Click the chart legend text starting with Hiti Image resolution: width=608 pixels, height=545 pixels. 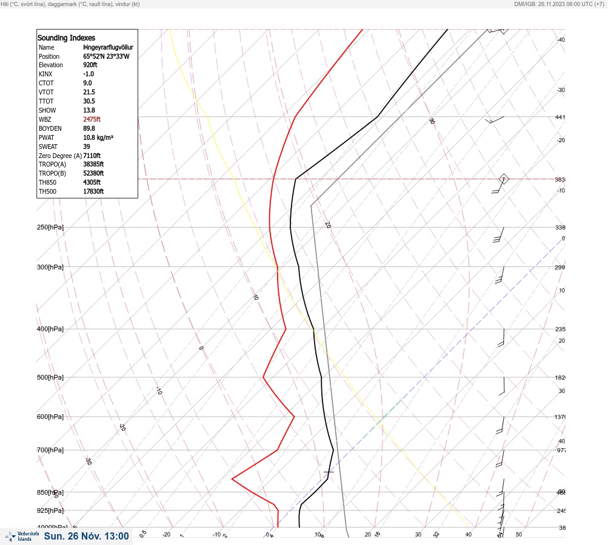click(70, 4)
